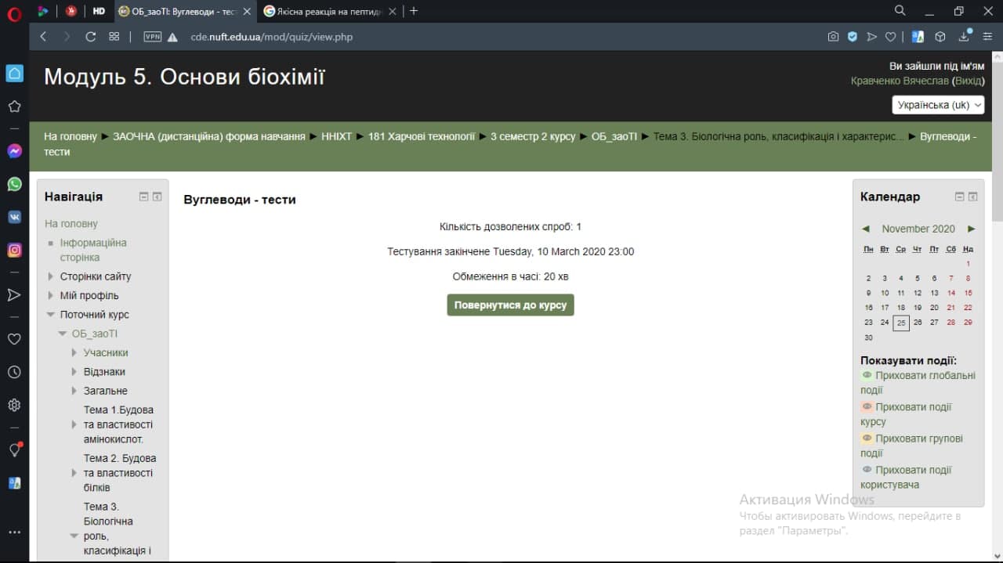The image size is (1003, 563).
Task: Open Messenger in the Opera sidebar
Action: tap(14, 151)
